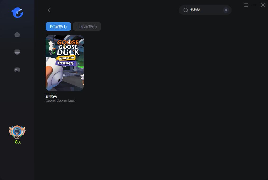Minimize the application window
Image resolution: width=268 pixels, height=180 pixels.
point(255,5)
